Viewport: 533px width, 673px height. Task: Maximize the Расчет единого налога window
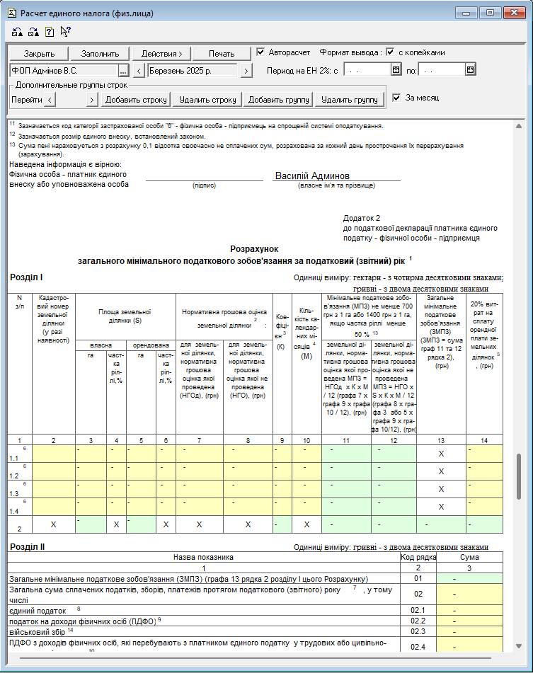tap(490, 13)
